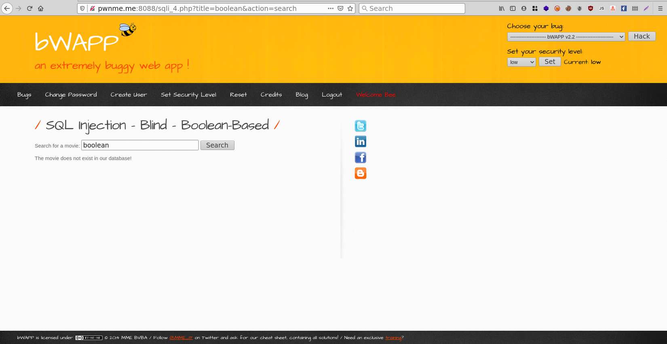
Task: Open the Firefox account icon
Action: click(x=524, y=8)
